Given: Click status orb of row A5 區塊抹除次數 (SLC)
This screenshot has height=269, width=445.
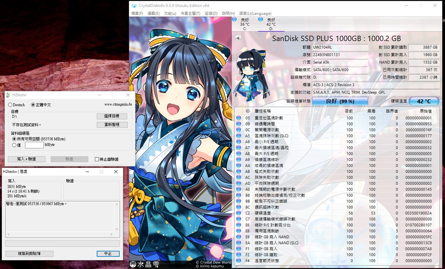Looking at the screenshot, I should click(x=238, y=136).
